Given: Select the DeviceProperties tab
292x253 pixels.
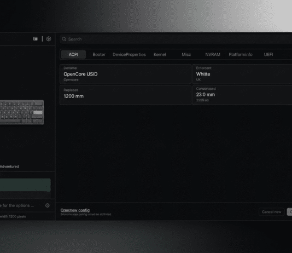Looking at the screenshot, I should coord(129,54).
